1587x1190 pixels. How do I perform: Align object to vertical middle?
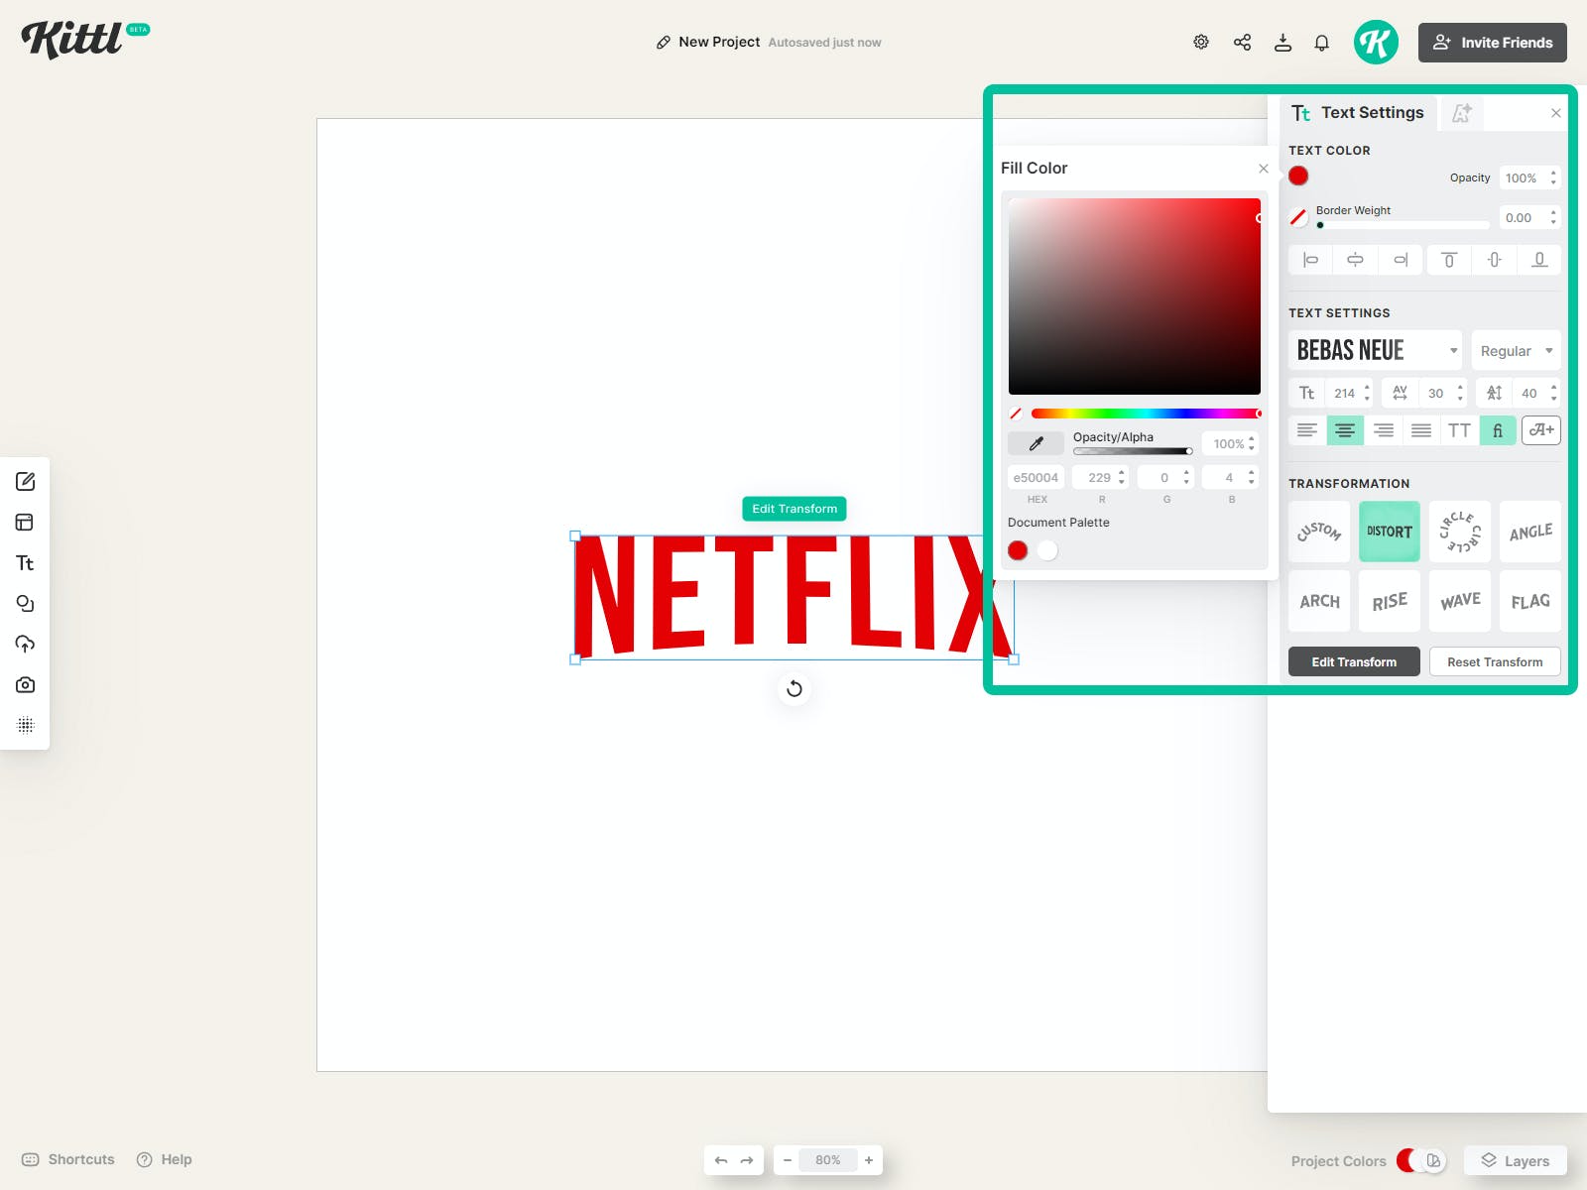[x=1495, y=260]
